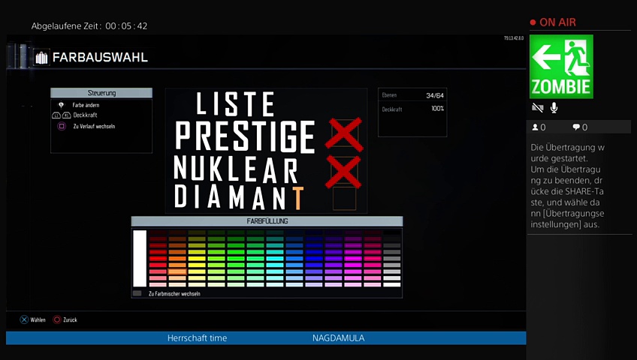Click the red X next to PRESTIGE
Viewport: 637px width, 360px height.
345,136
